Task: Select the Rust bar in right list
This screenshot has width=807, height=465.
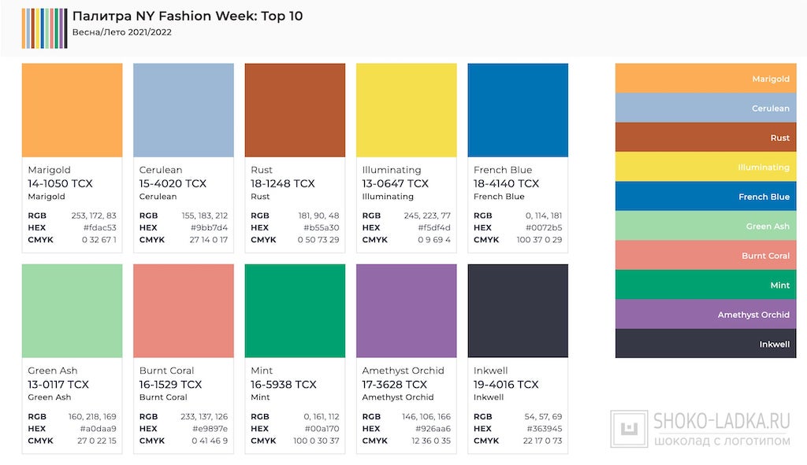Action: click(705, 138)
